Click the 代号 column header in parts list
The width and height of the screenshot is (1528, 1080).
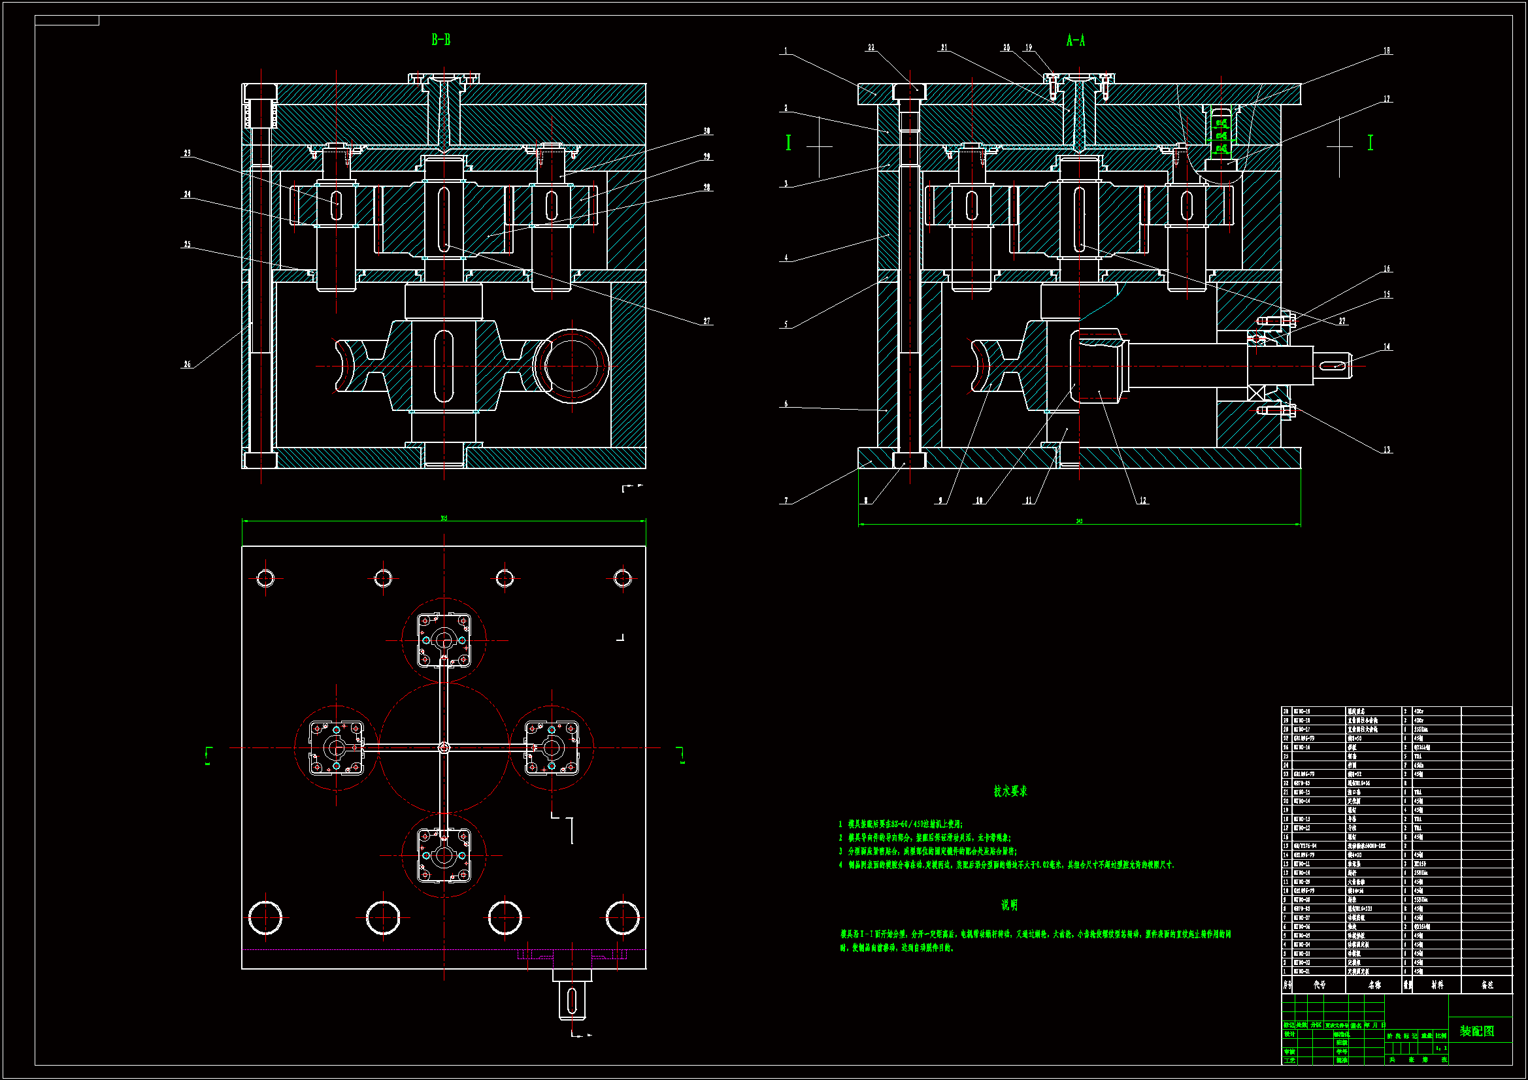[x=1319, y=985]
